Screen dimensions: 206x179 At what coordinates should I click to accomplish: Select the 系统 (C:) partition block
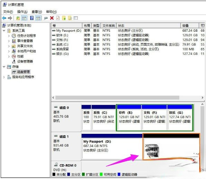pos(104,117)
